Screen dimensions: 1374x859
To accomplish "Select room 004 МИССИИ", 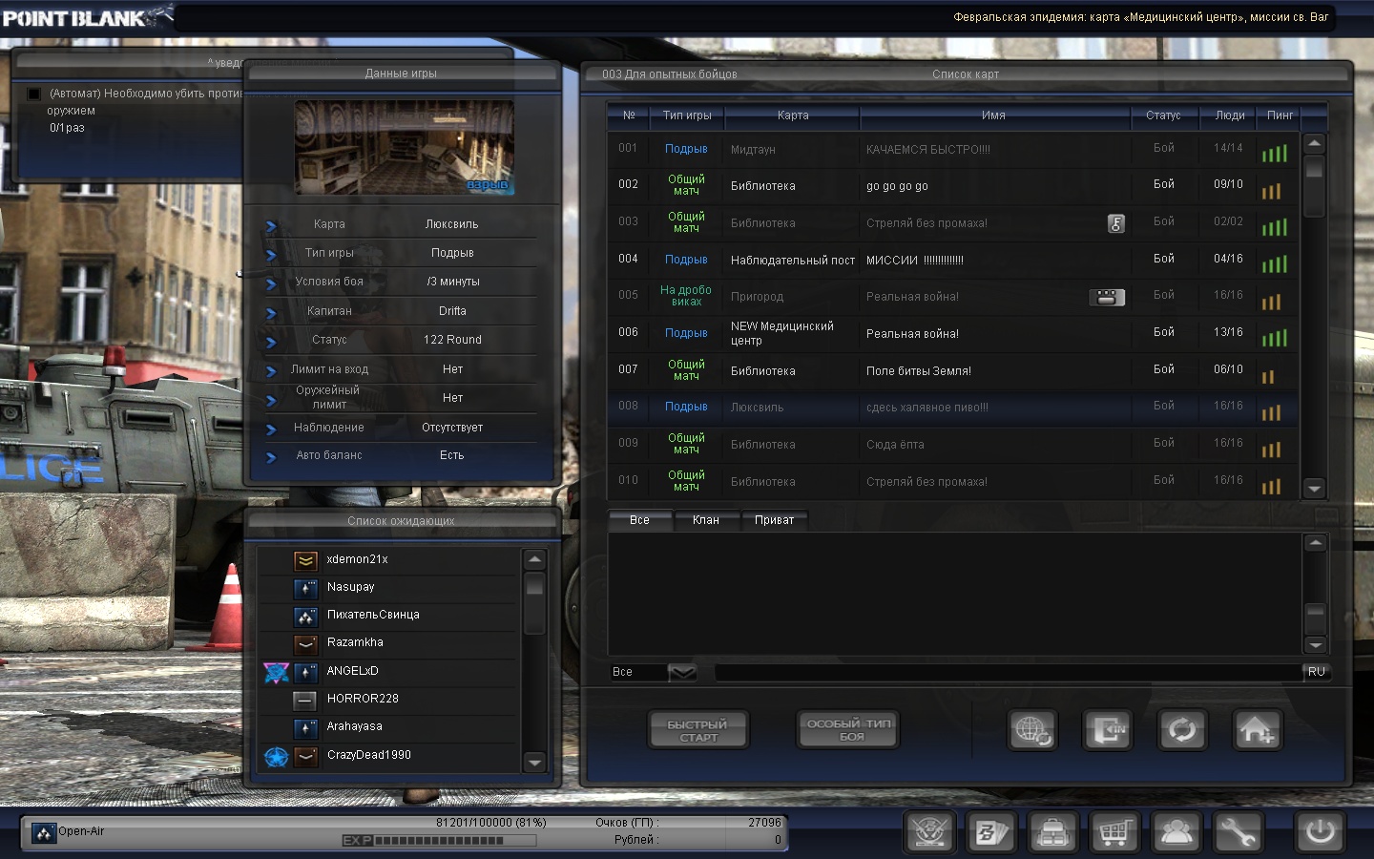I will click(x=952, y=260).
